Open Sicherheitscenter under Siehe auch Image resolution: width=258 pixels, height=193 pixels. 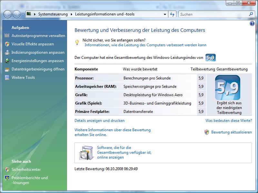tap(26, 170)
